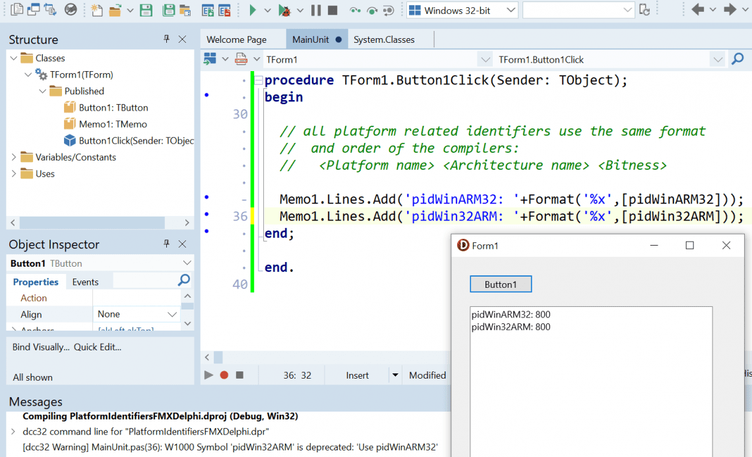Expand dcc32 command line message entry
Image resolution: width=752 pixels, height=457 pixels.
point(13,431)
